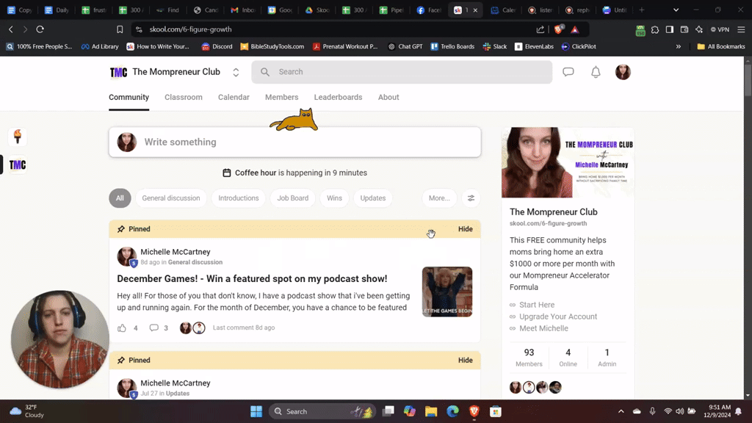Open the December Games post title
Image resolution: width=752 pixels, height=423 pixels.
252,278
